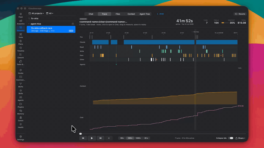264x148 pixels.
Task: Click the context usage 35% bar
Action: pyautogui.click(x=225, y=23)
